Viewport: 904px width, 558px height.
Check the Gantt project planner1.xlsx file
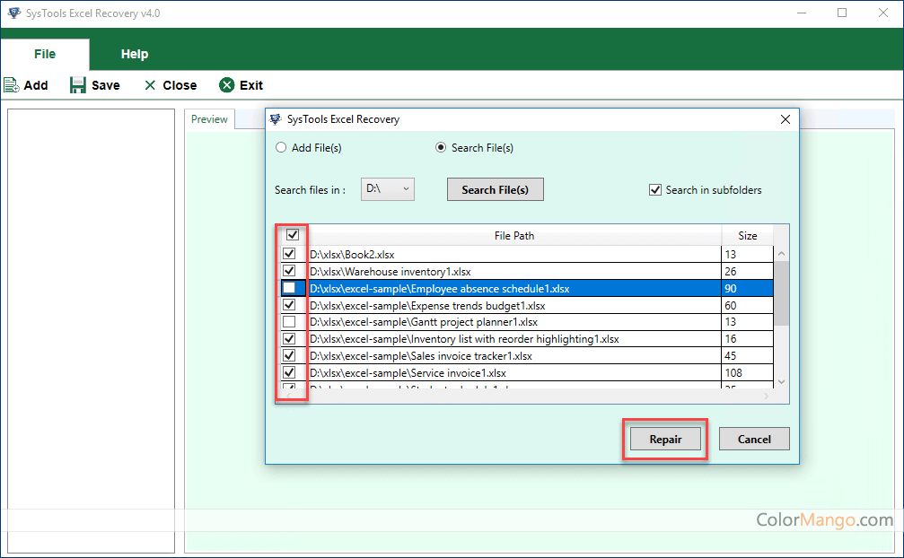pyautogui.click(x=289, y=322)
